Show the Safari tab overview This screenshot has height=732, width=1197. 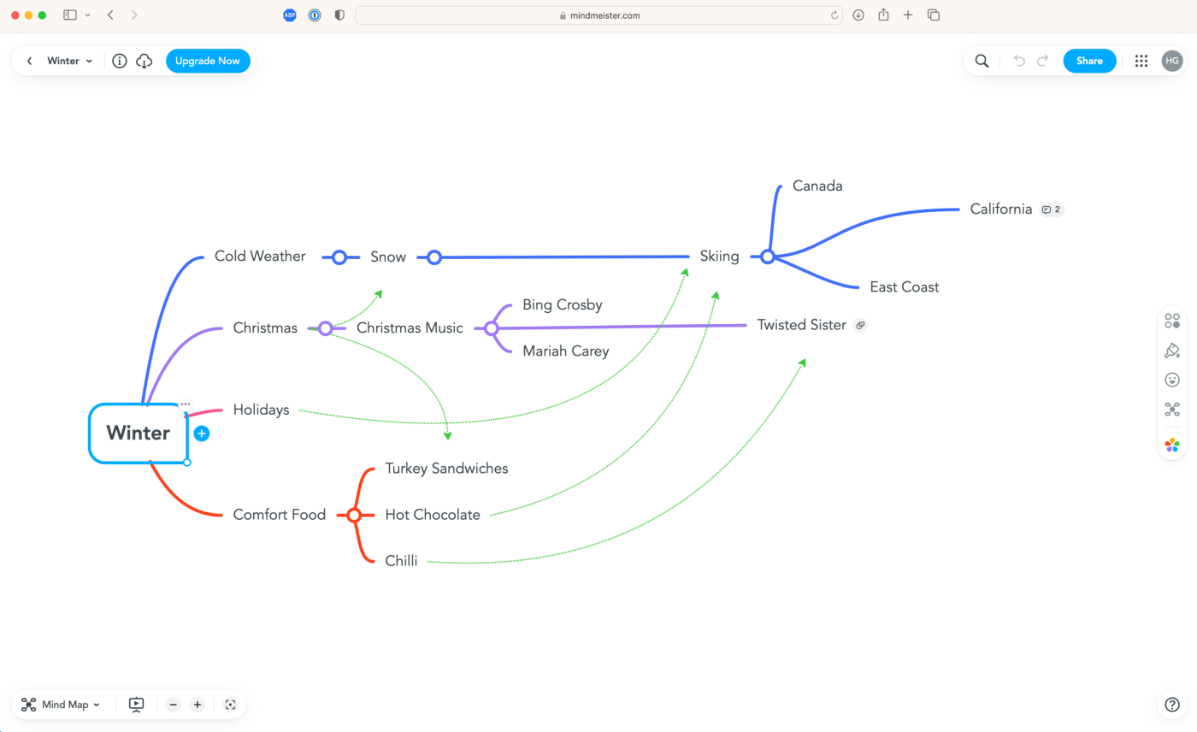click(934, 15)
